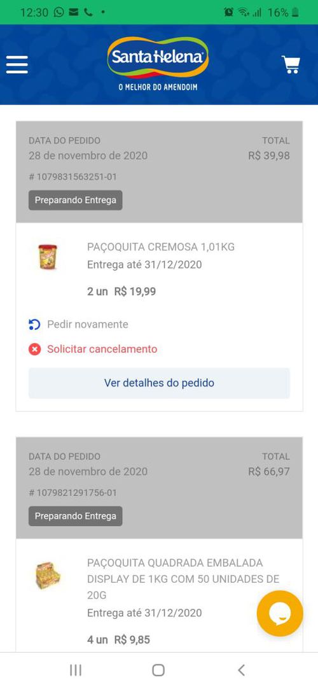Screen dimensions: 318x689
Task: Select Pedir novamente link
Action: pos(88,324)
